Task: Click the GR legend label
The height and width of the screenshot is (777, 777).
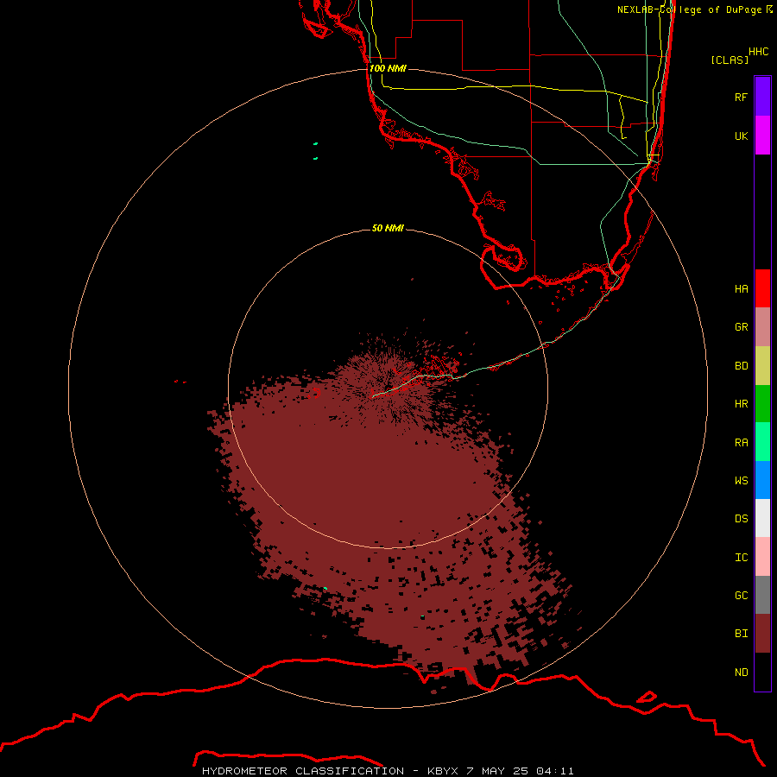Action: pyautogui.click(x=741, y=327)
